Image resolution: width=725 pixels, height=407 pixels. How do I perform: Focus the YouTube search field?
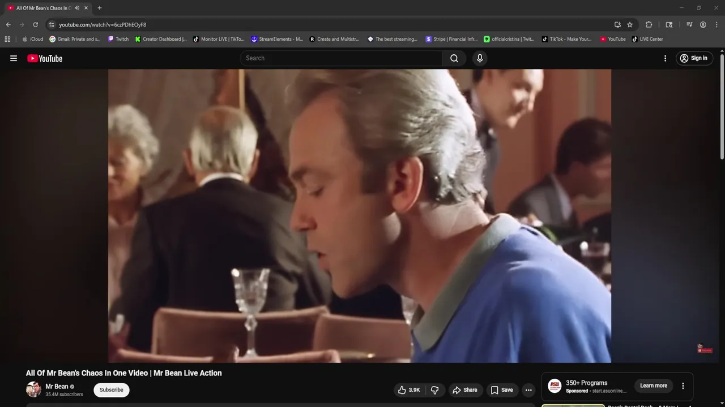pos(342,58)
